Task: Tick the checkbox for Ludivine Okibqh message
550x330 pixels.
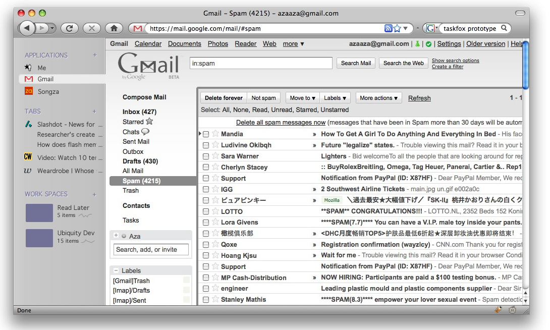Action: [206, 145]
